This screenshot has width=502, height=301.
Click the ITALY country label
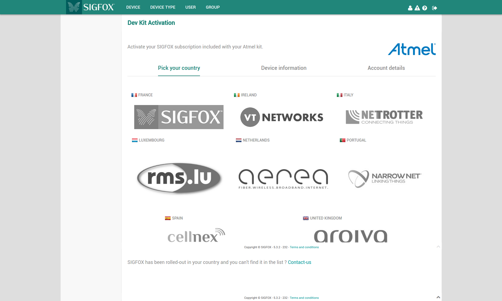coord(349,95)
